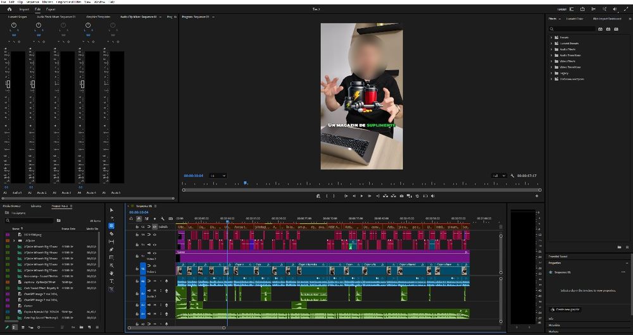Hide Video 2 track output eye
Screen dimensions: 633x335
[x=154, y=253]
